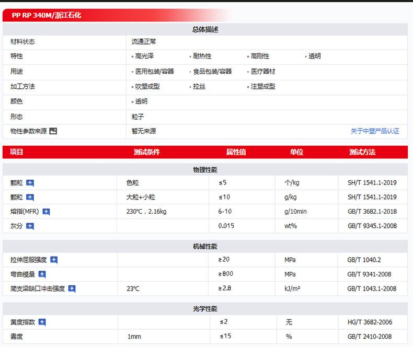Click the 0.015 ash content value
Viewport: 413px width, 347px height.
[226, 226]
